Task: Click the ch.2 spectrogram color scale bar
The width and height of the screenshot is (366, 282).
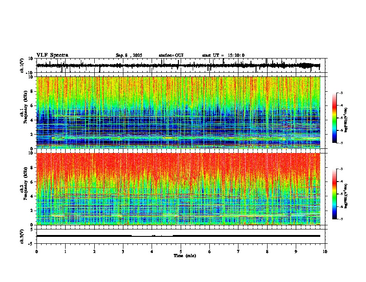Action: 335,194
